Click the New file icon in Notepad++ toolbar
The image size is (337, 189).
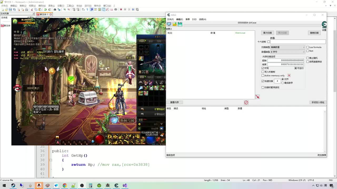coord(3,9)
